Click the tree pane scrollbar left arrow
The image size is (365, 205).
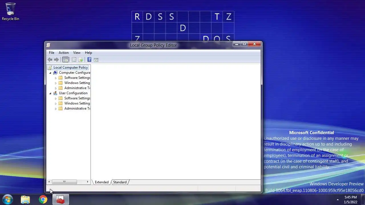(x=49, y=182)
